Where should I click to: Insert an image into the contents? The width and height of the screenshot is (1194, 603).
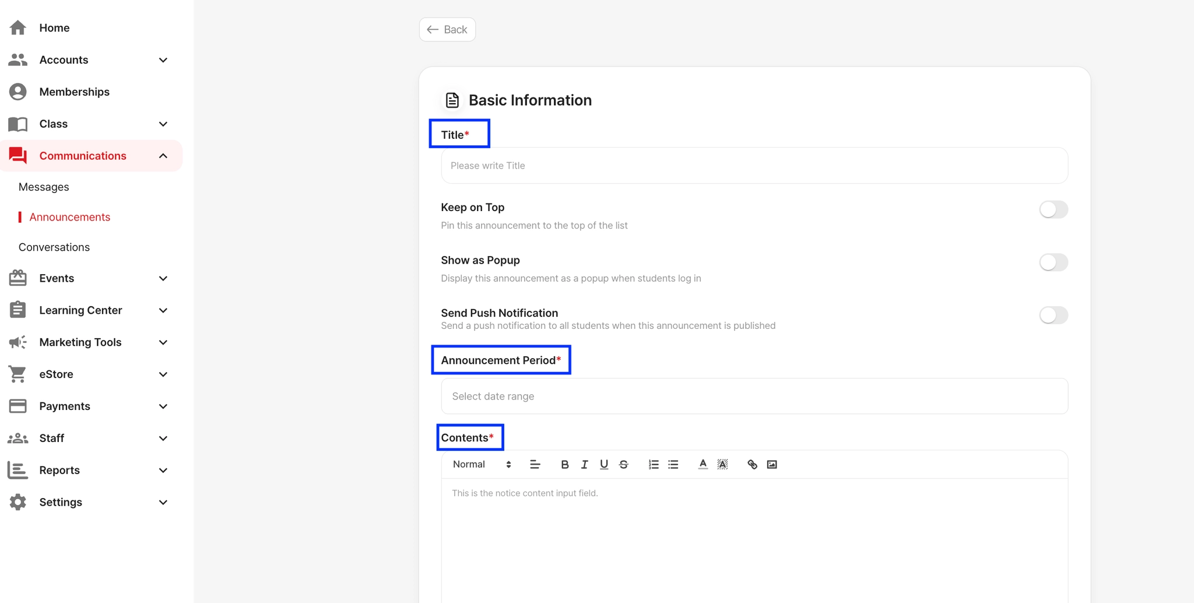point(772,464)
